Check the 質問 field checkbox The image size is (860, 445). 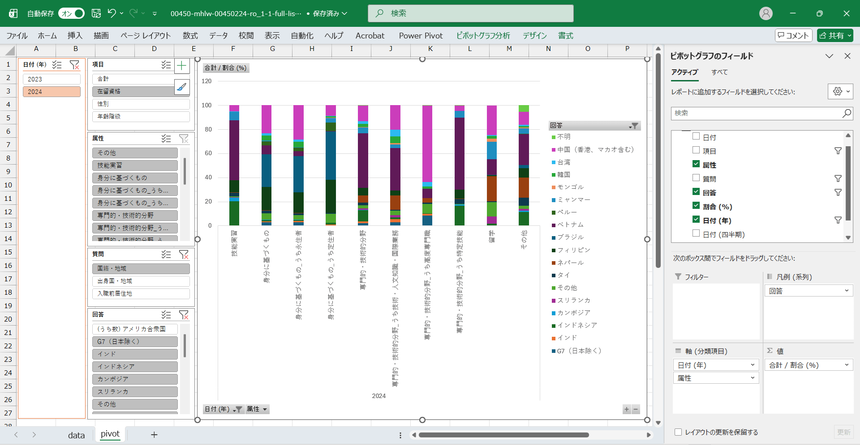coord(696,178)
